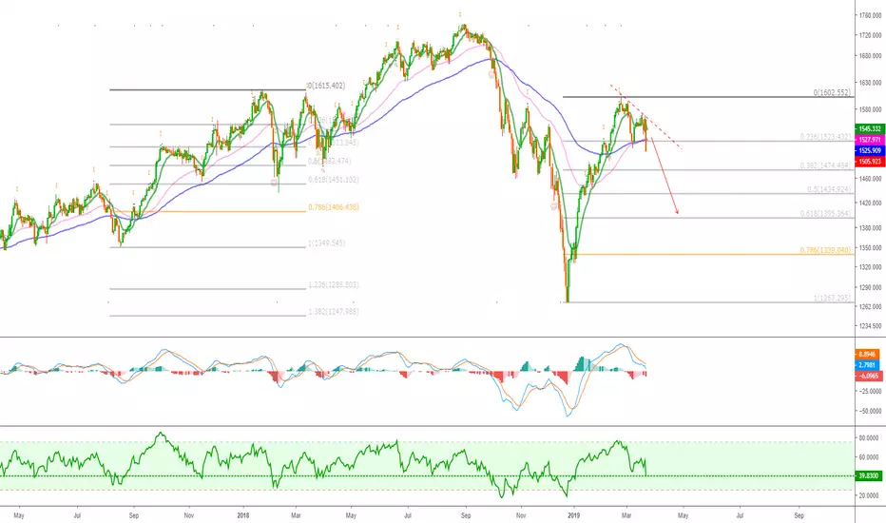Click the orange 0.786(1339.040) retracement label

point(825,250)
